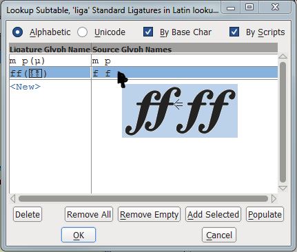Click the horizontal scrollbar right arrow
This screenshot has width=297, height=252.
pos(274,199)
